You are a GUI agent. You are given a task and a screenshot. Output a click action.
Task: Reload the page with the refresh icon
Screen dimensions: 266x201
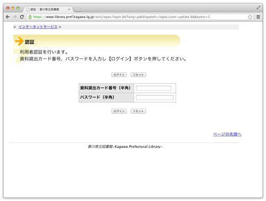tap(22, 17)
